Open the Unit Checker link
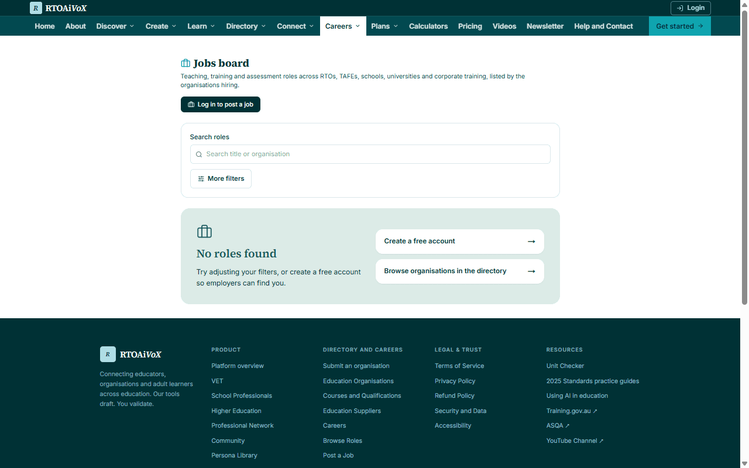Viewport: 749px width, 468px height. (565, 366)
